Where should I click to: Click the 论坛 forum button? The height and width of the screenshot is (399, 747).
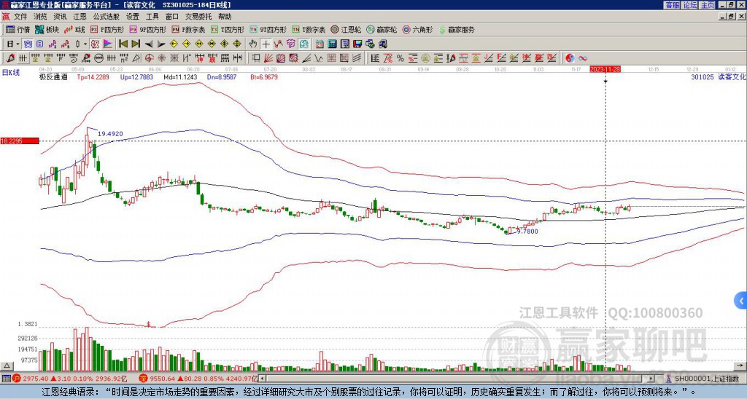[x=689, y=5]
